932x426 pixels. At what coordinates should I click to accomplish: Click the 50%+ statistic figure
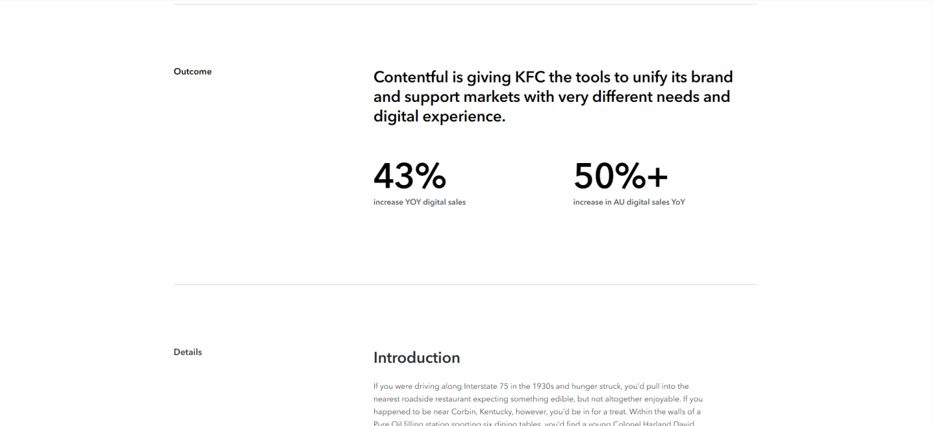(620, 176)
